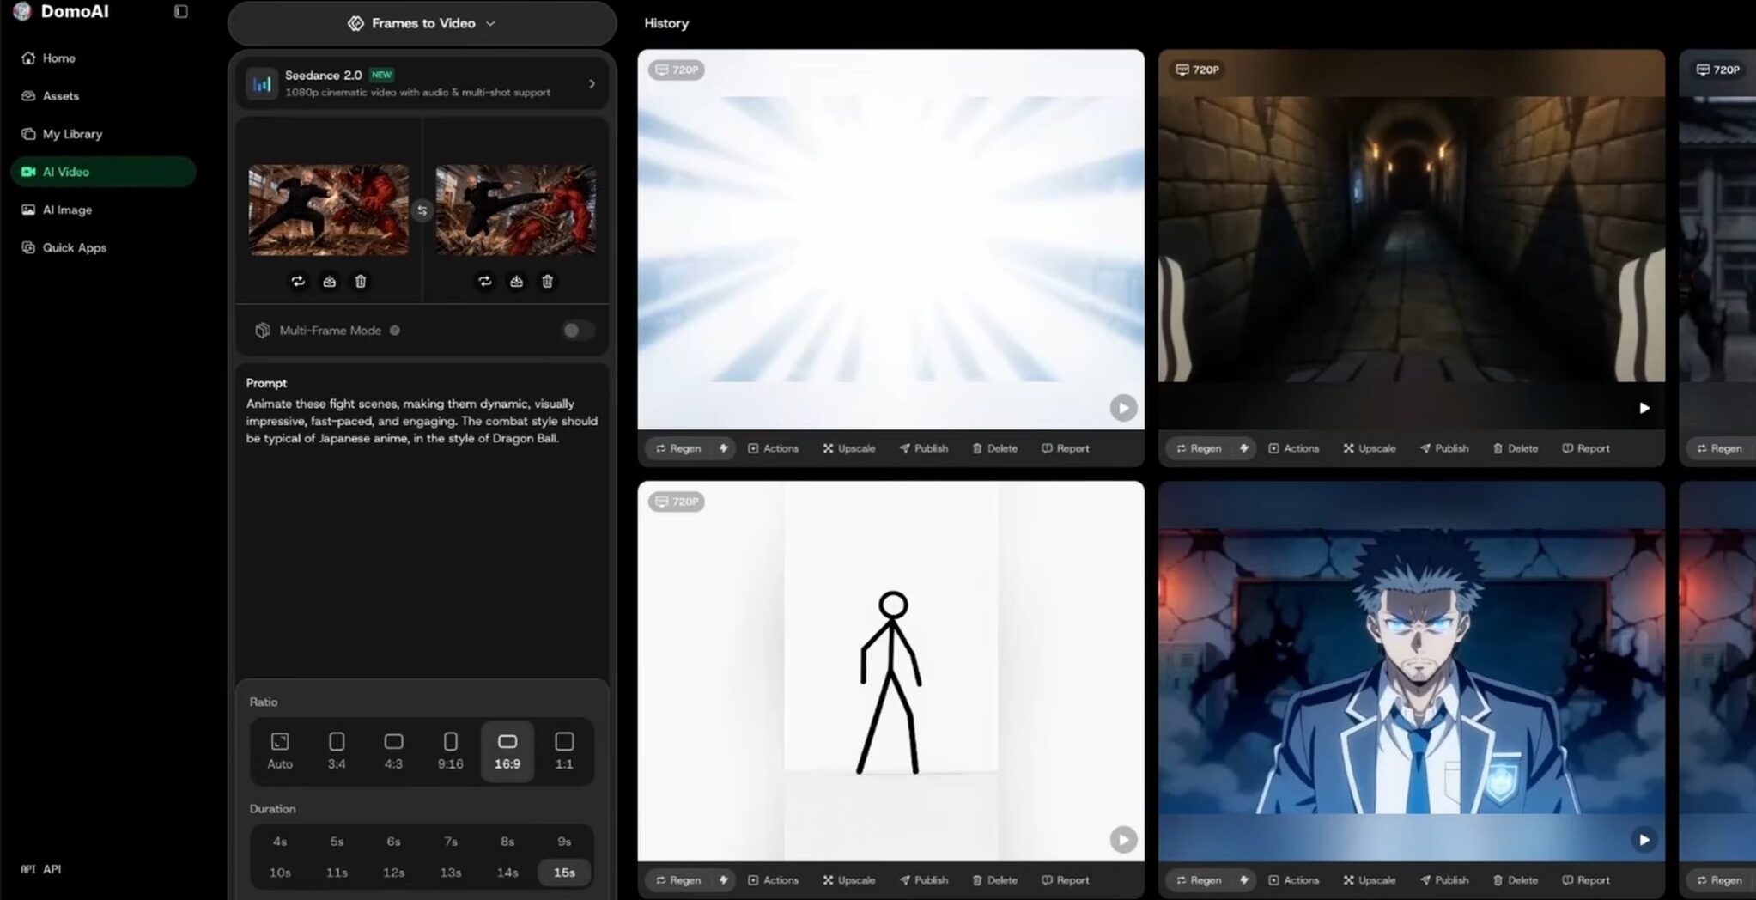
Task: Swap the first and last frames
Action: pos(422,210)
